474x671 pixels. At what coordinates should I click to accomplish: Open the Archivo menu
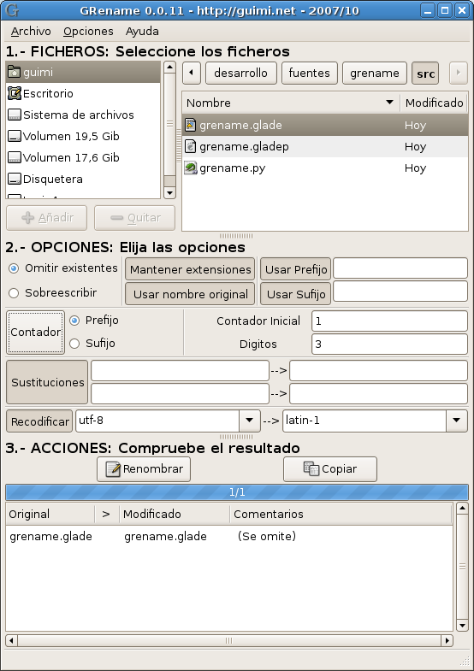(x=31, y=32)
